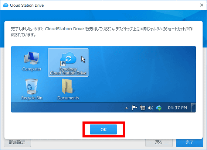This screenshot has height=150, width=207.
Task: Click the Action Center flag icon
Action: point(135,108)
